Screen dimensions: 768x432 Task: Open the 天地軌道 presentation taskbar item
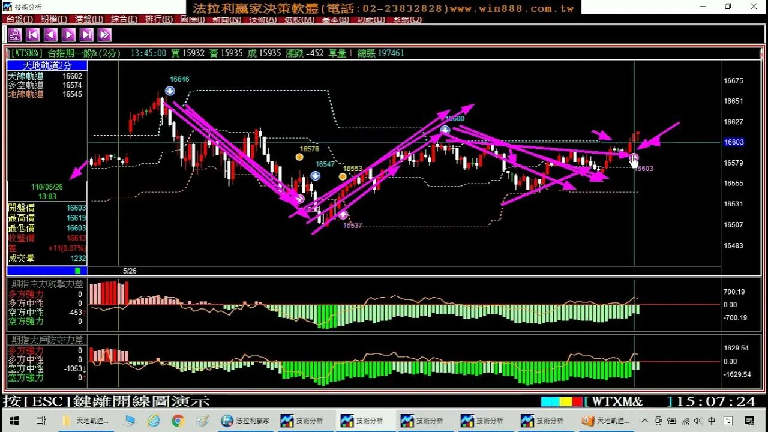tap(605, 421)
